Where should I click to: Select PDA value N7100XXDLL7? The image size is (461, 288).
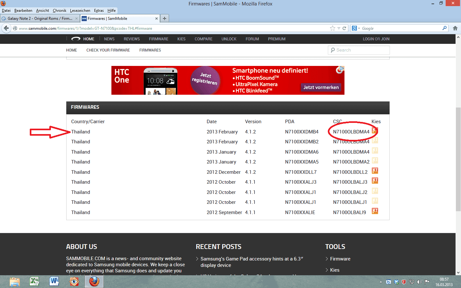301,172
